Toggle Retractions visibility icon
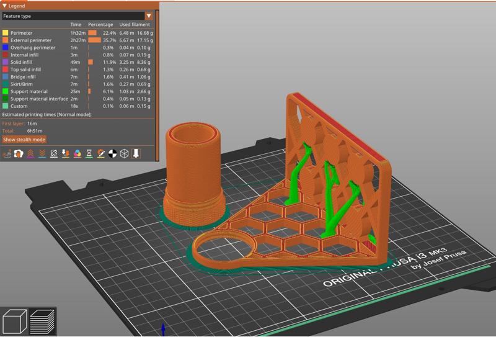 (x=30, y=154)
